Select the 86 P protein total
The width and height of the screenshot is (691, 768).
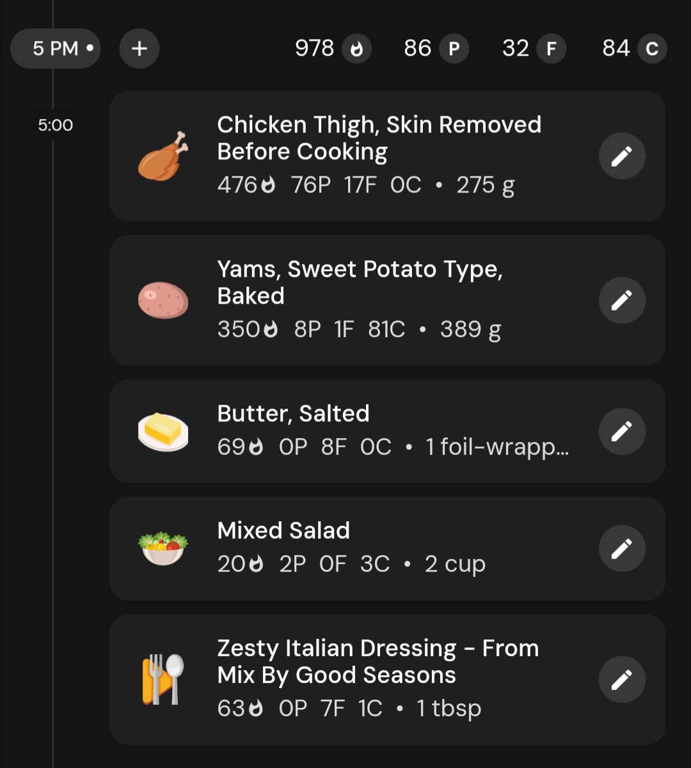click(436, 49)
